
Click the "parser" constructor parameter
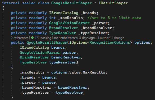(69, 53)
